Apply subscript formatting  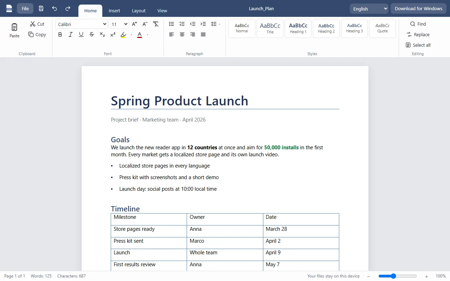click(102, 34)
